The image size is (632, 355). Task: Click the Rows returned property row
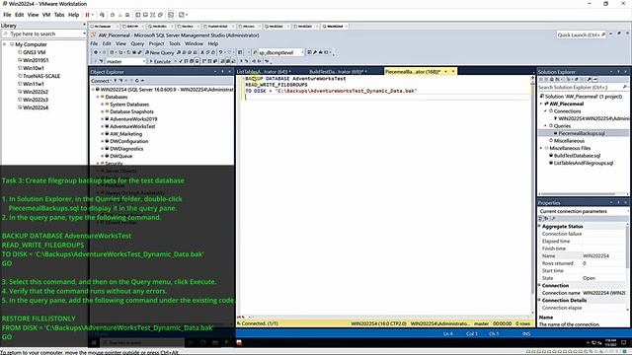click(583, 263)
